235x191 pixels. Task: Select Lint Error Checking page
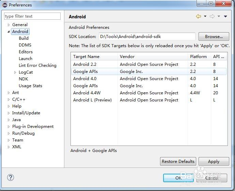click(x=37, y=65)
